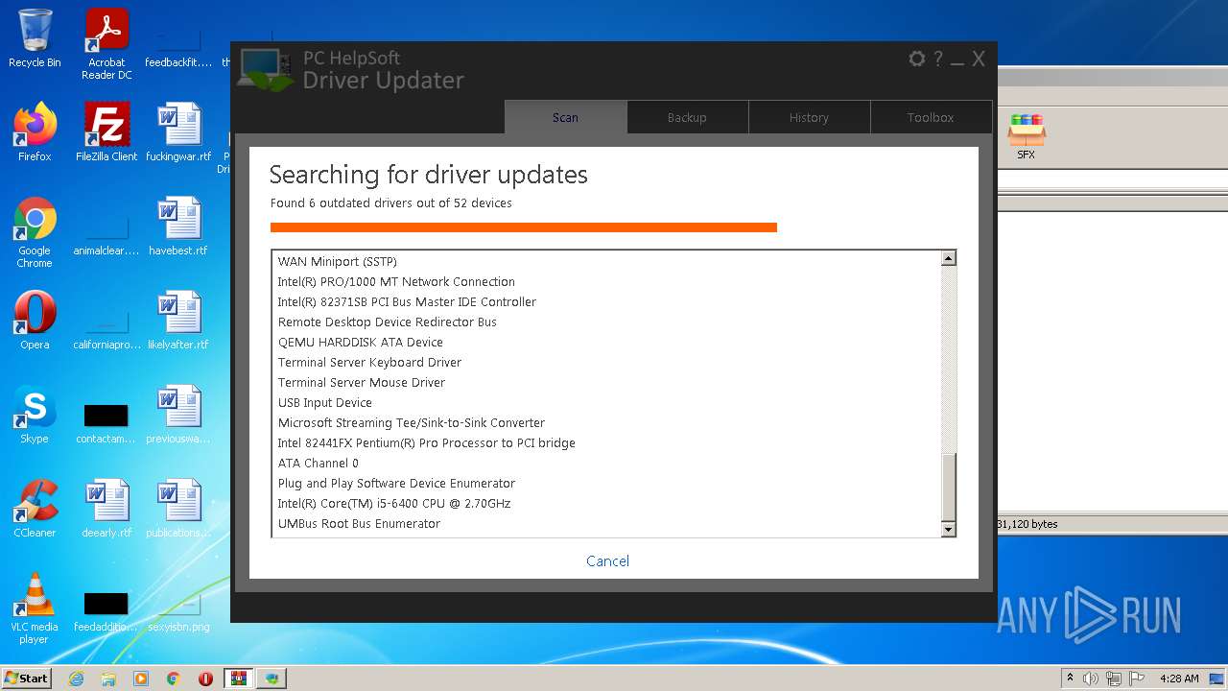The image size is (1228, 691).
Task: Select Terminal Server Keyboard Driver
Action: (x=369, y=362)
